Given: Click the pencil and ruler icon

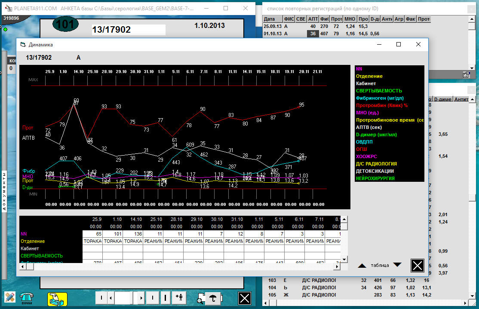Looking at the screenshot, I should pyautogui.click(x=10, y=297).
